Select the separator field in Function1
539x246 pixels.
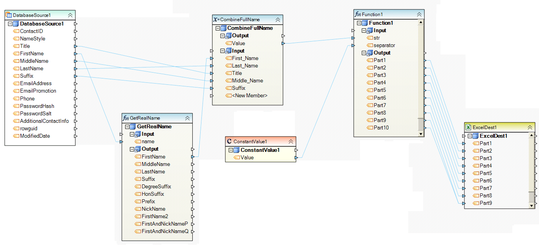pyautogui.click(x=384, y=46)
